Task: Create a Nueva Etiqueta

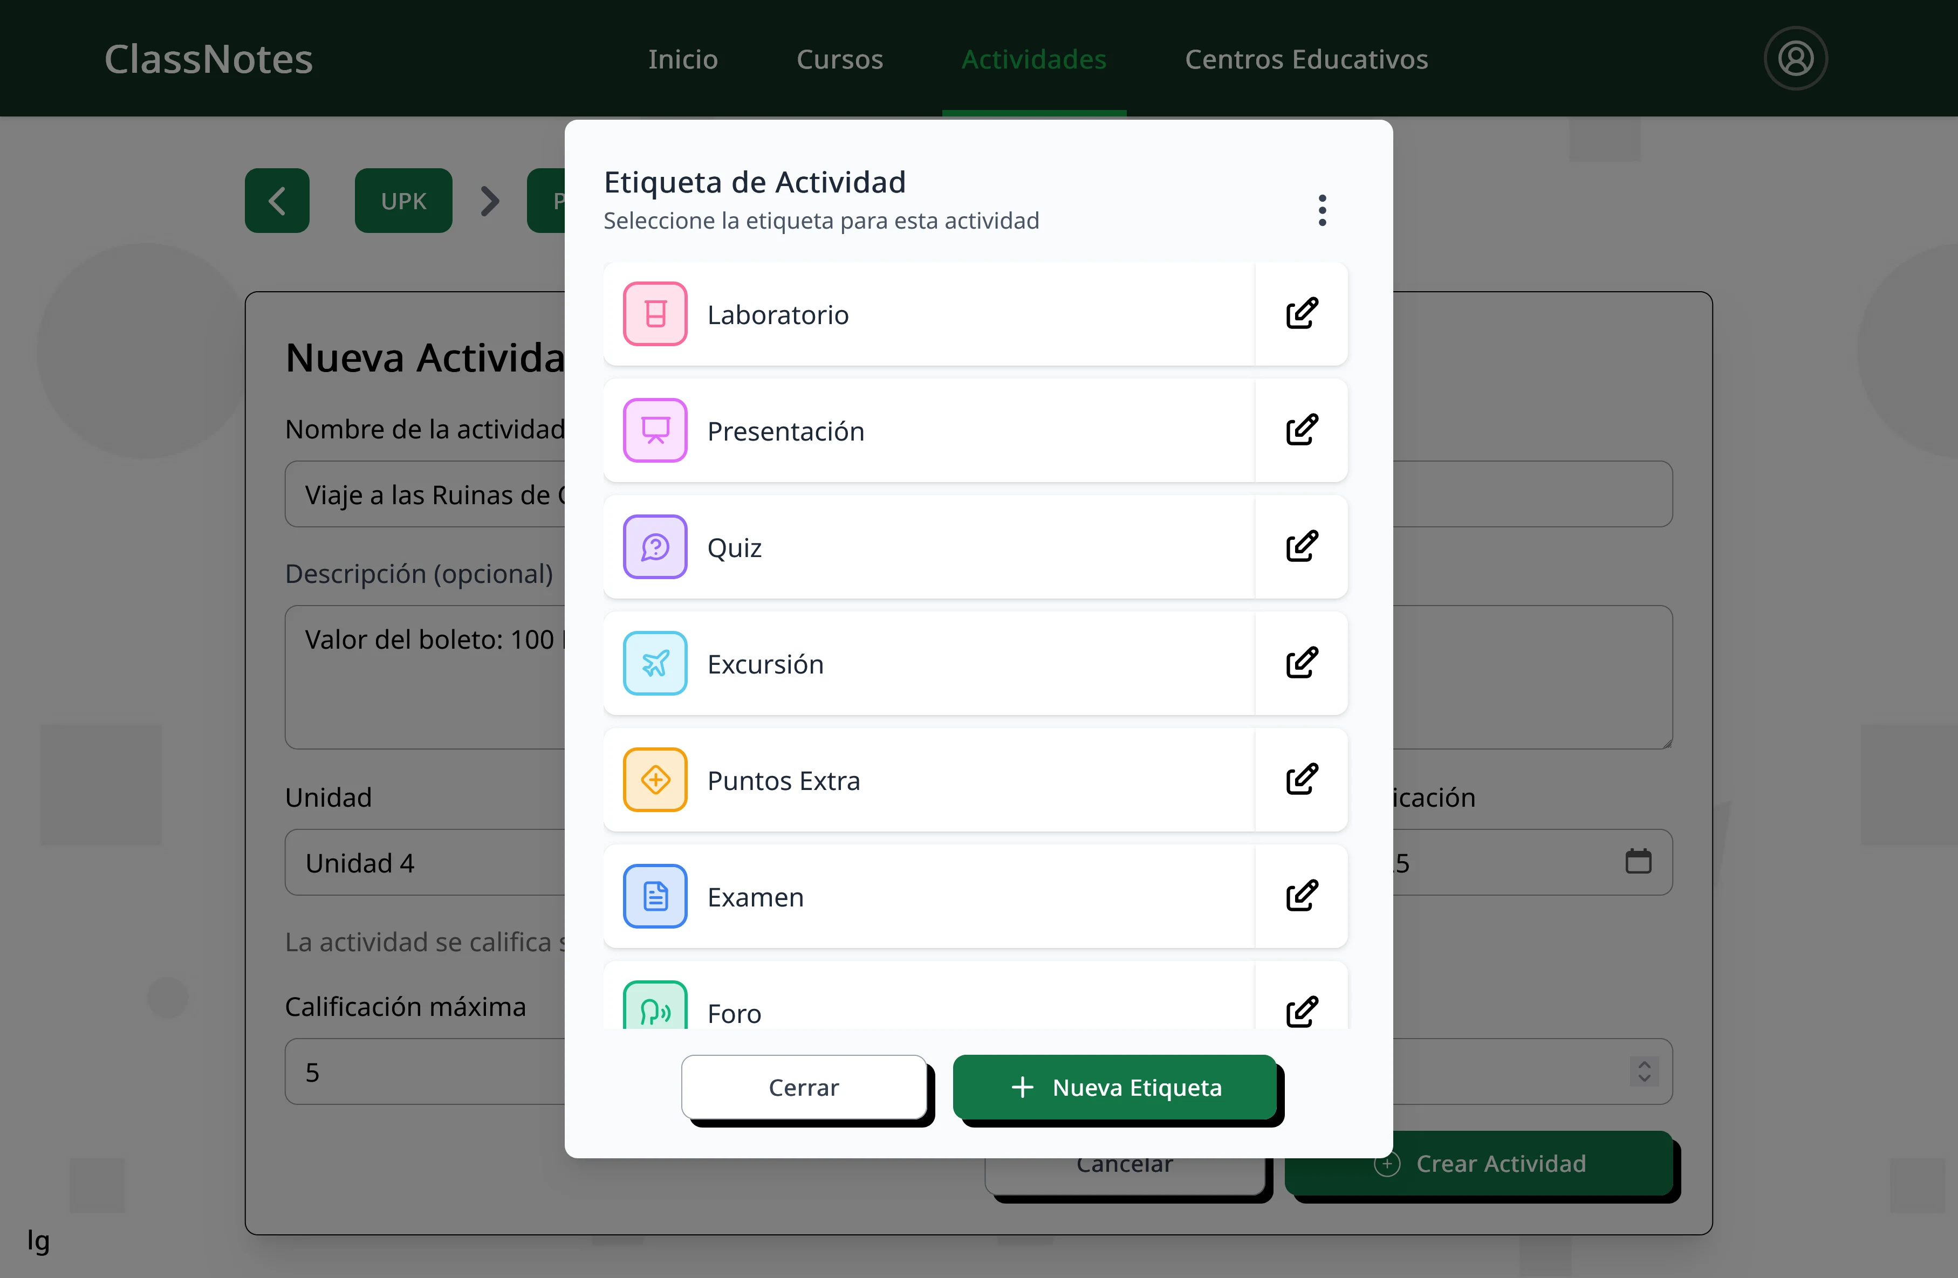Action: coord(1115,1087)
